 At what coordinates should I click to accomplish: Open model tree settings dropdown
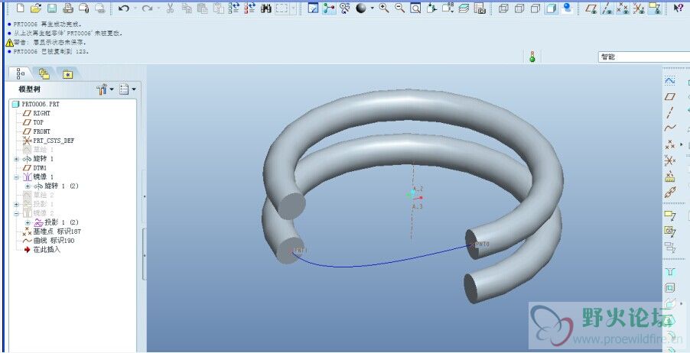(x=105, y=89)
